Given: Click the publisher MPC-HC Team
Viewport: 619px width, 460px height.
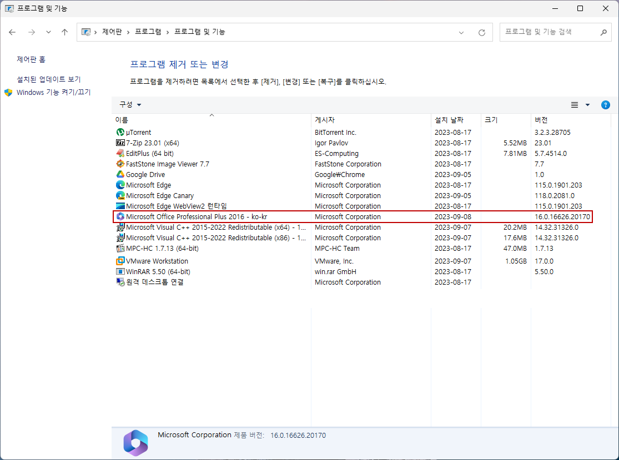Looking at the screenshot, I should (337, 248).
